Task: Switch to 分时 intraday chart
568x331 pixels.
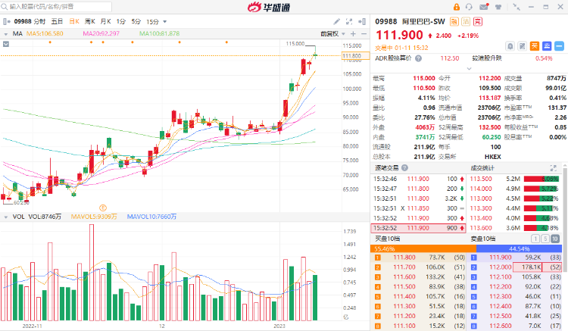Action: pyautogui.click(x=40, y=22)
